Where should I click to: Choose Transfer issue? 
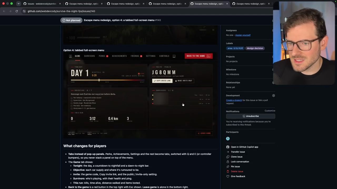(236, 152)
